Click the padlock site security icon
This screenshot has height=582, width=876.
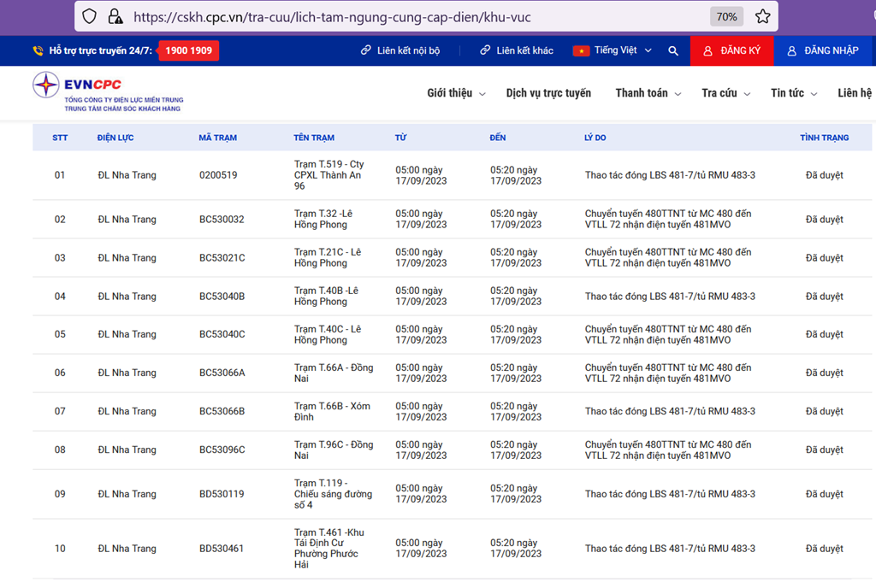coord(115,16)
